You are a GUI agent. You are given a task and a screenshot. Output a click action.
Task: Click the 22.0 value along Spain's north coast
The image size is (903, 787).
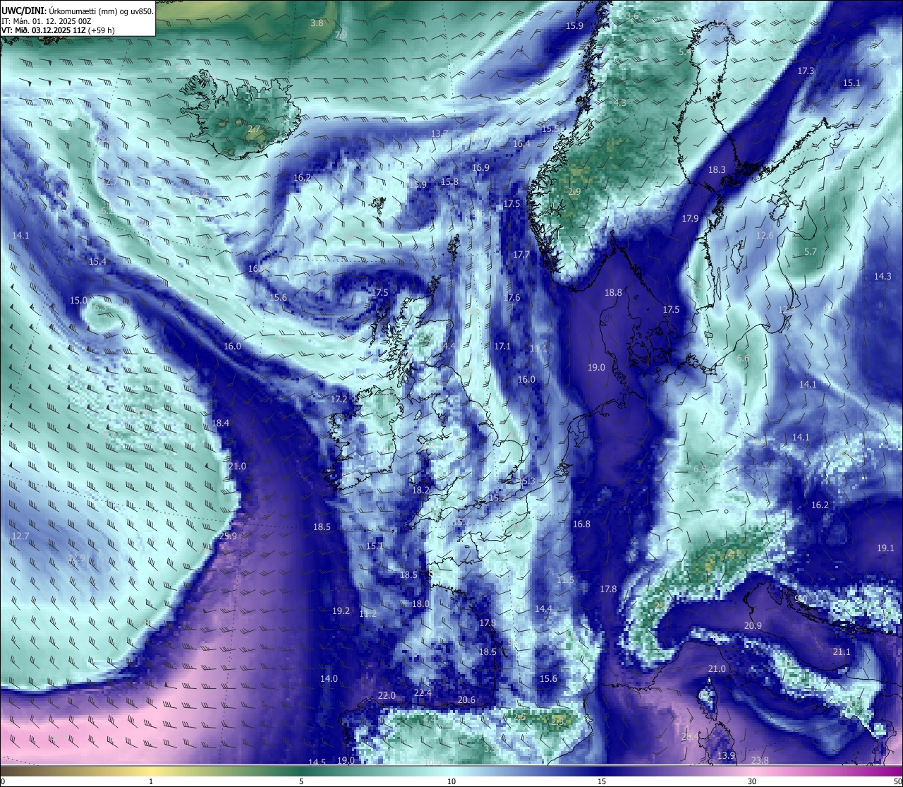tap(387, 696)
